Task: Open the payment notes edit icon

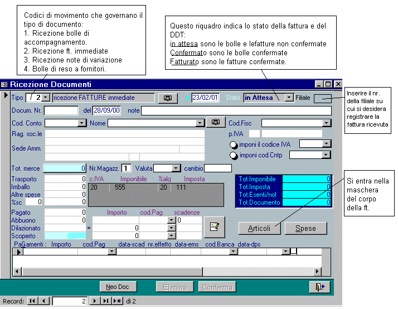Action: 215,225
